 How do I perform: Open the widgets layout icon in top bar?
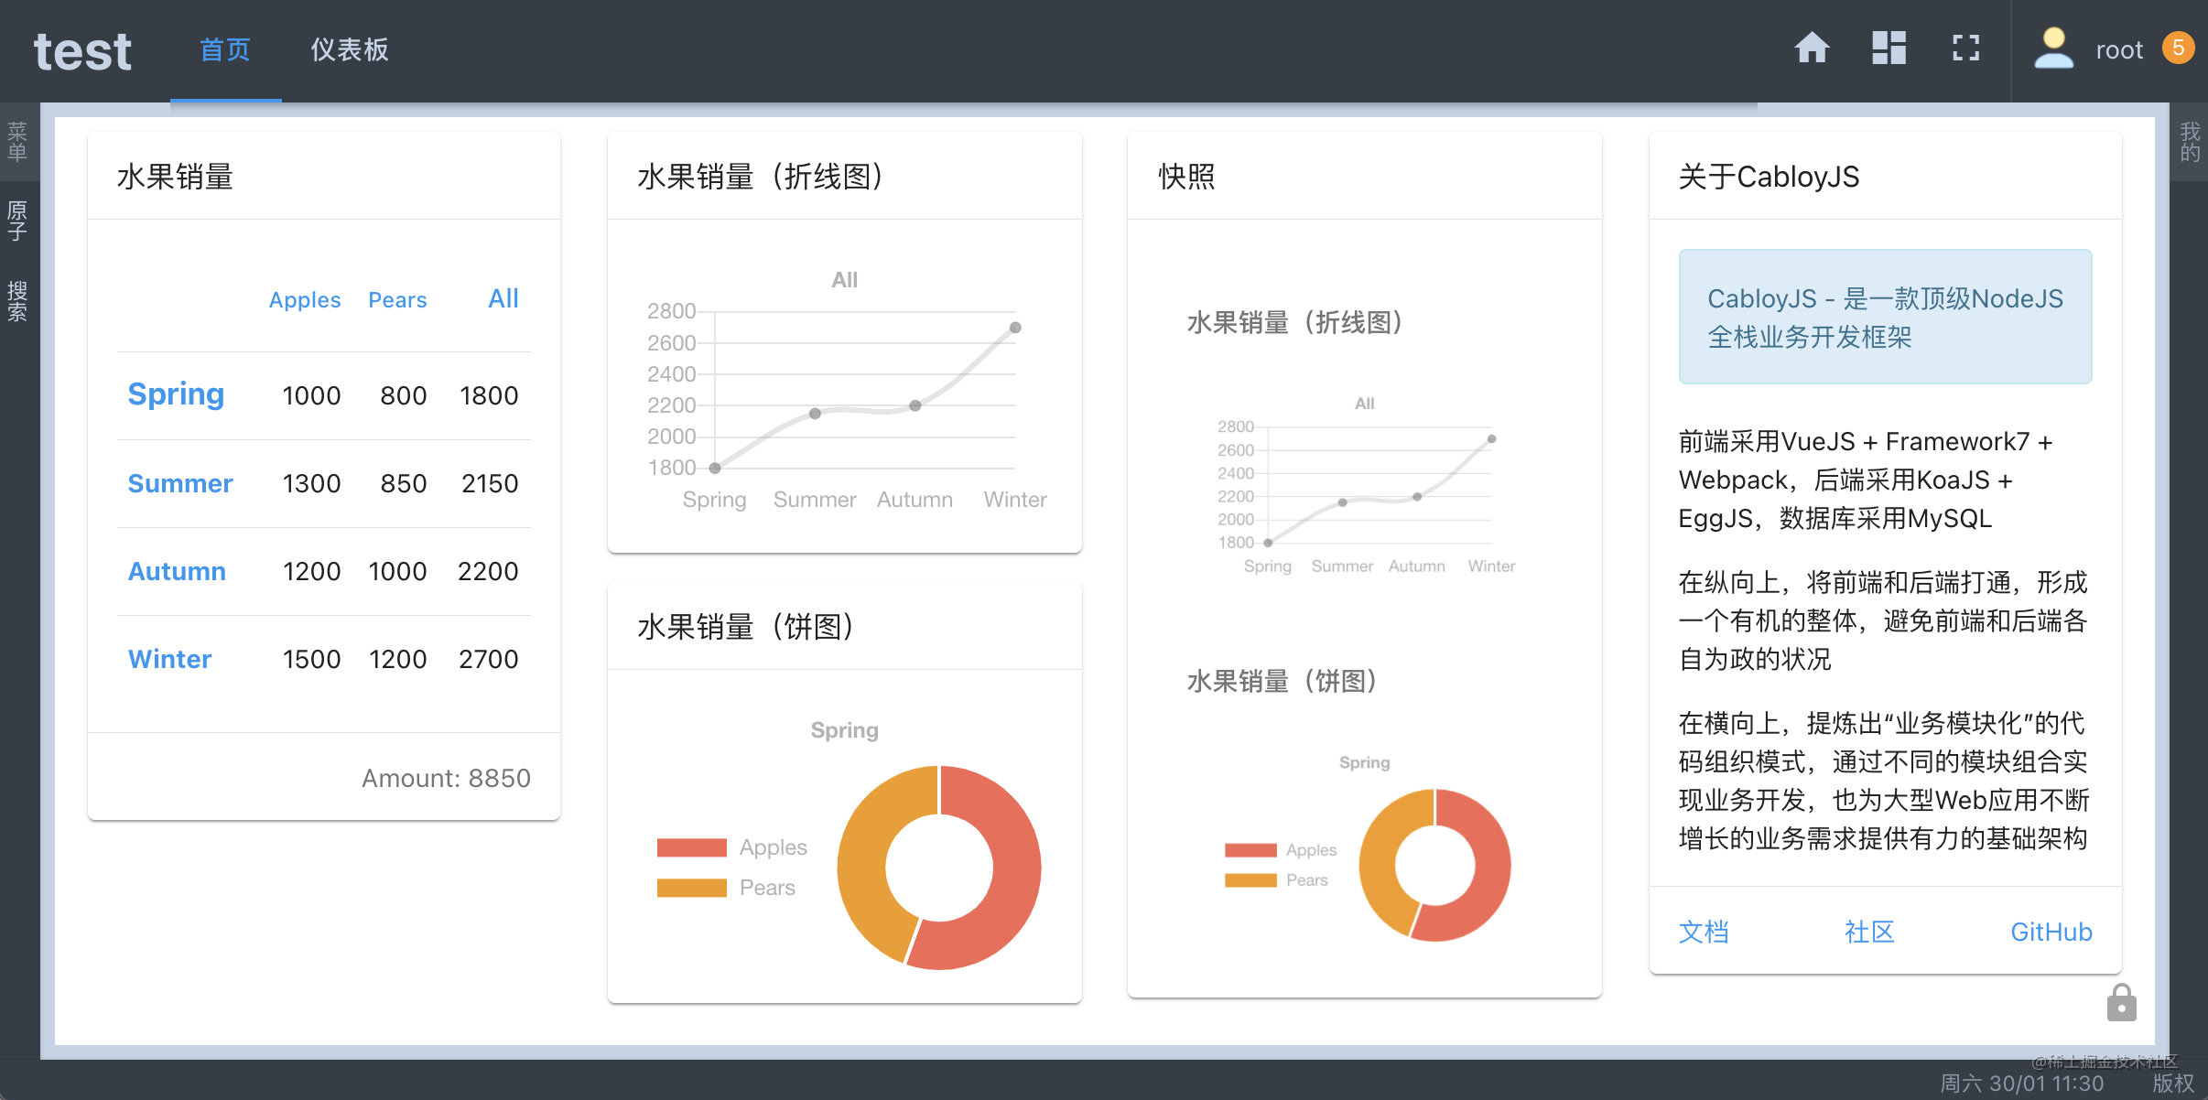(1889, 49)
